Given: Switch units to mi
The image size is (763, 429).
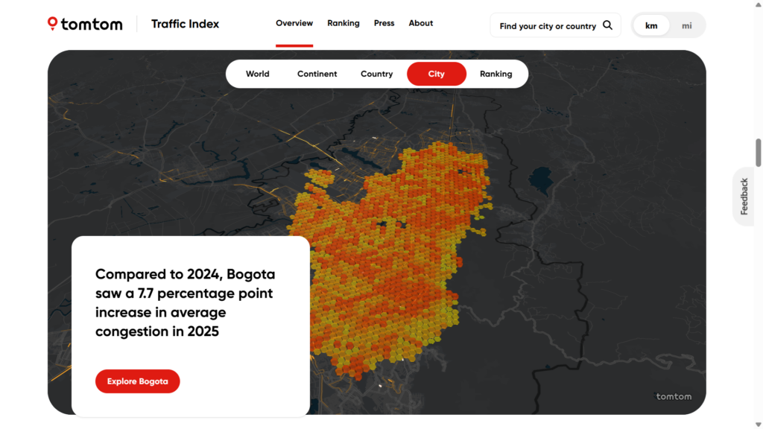Looking at the screenshot, I should [686, 25].
